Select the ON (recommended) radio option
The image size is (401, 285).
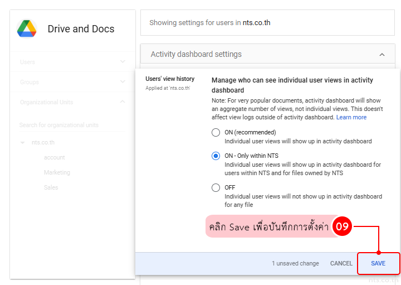click(x=216, y=133)
